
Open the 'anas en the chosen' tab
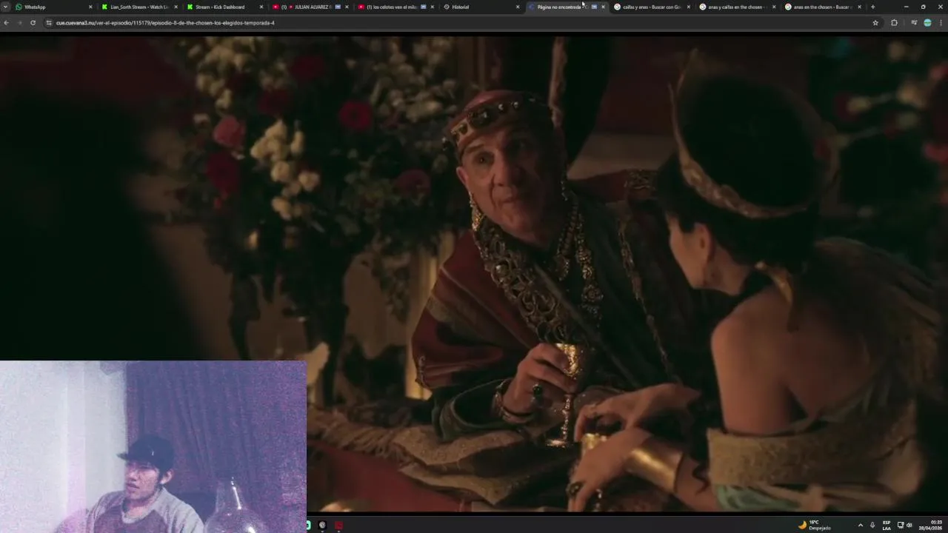pos(823,7)
